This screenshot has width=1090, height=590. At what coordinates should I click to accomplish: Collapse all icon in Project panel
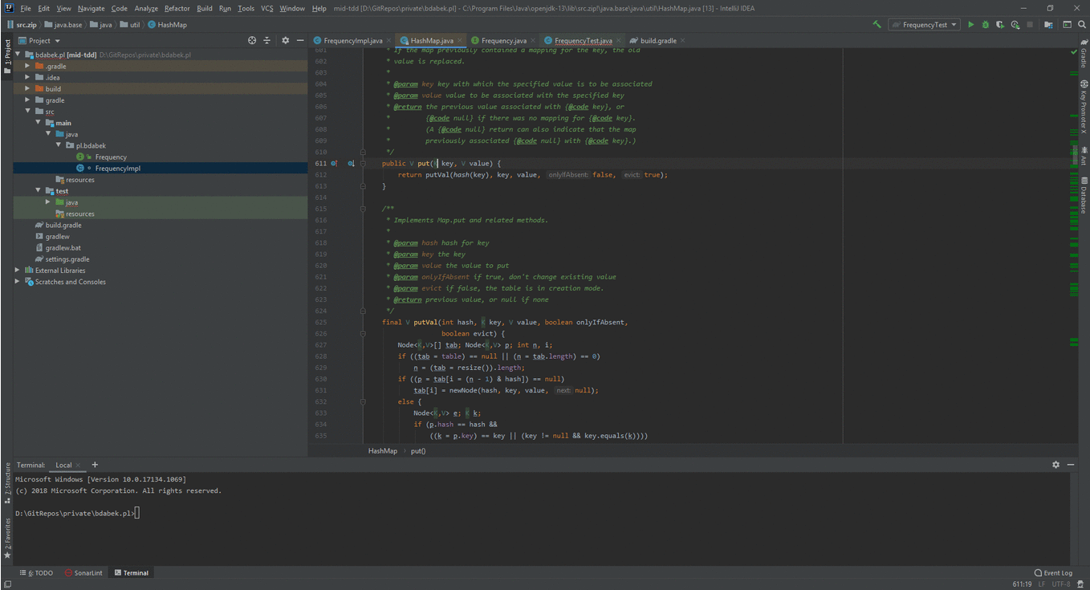[x=266, y=40]
